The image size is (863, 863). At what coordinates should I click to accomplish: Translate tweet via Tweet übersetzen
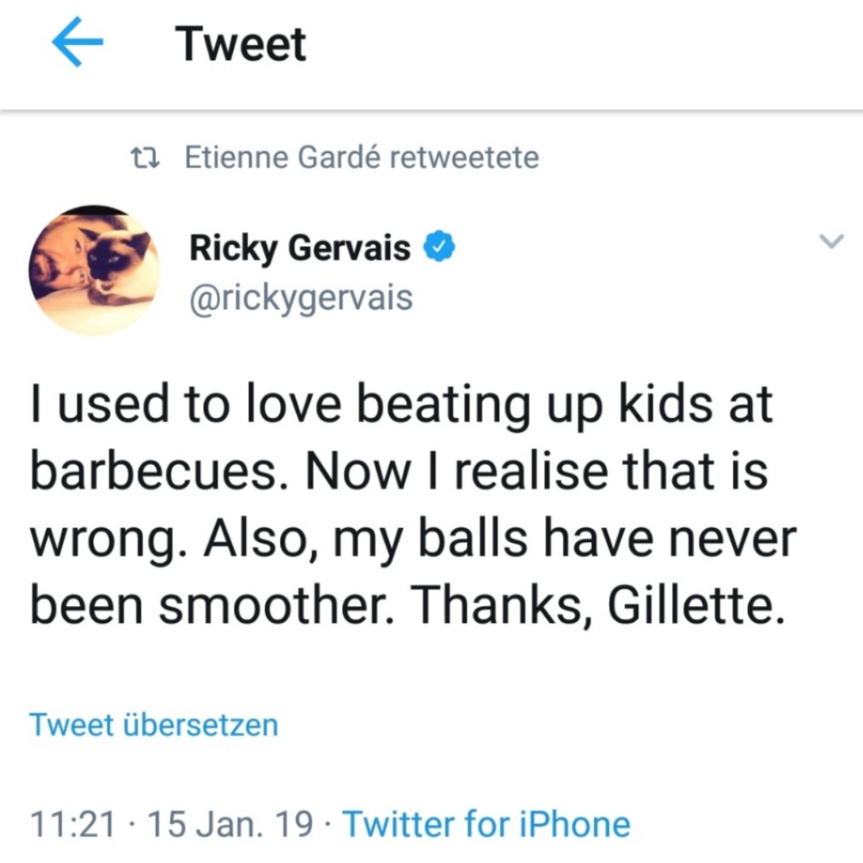(x=154, y=725)
